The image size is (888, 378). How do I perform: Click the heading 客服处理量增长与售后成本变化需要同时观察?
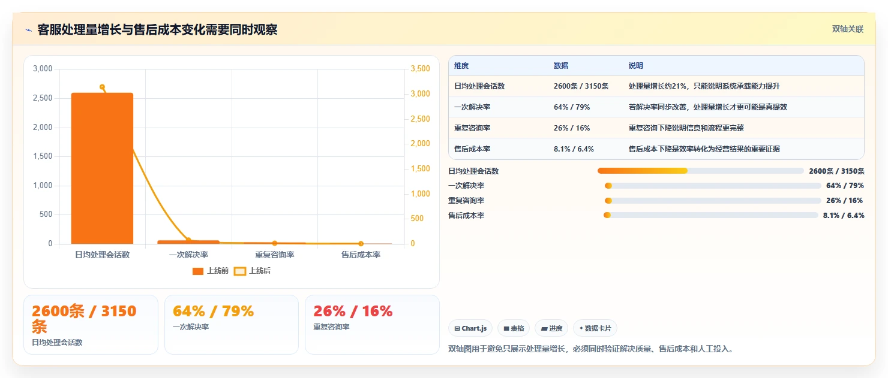157,30
